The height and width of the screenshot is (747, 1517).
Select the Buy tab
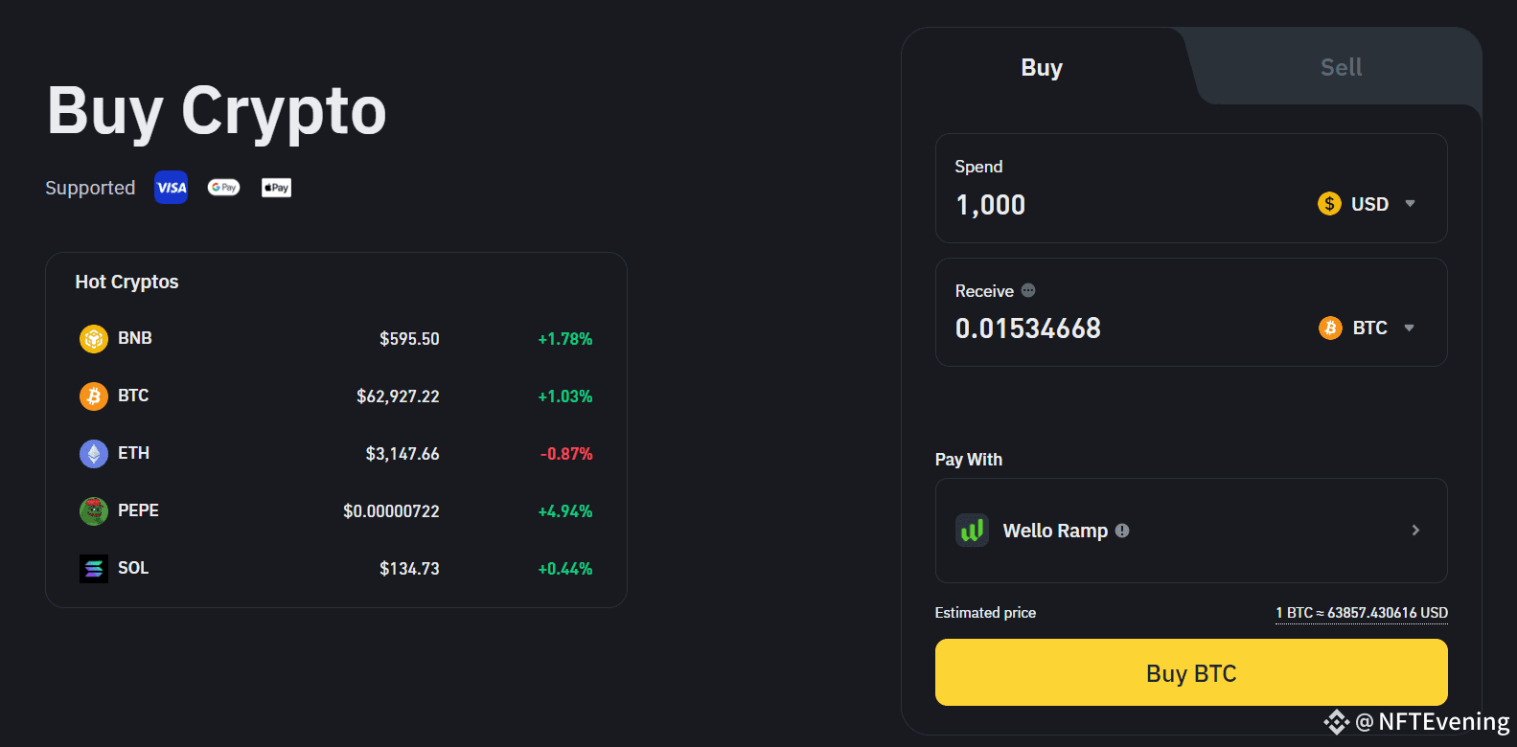pyautogui.click(x=1042, y=68)
